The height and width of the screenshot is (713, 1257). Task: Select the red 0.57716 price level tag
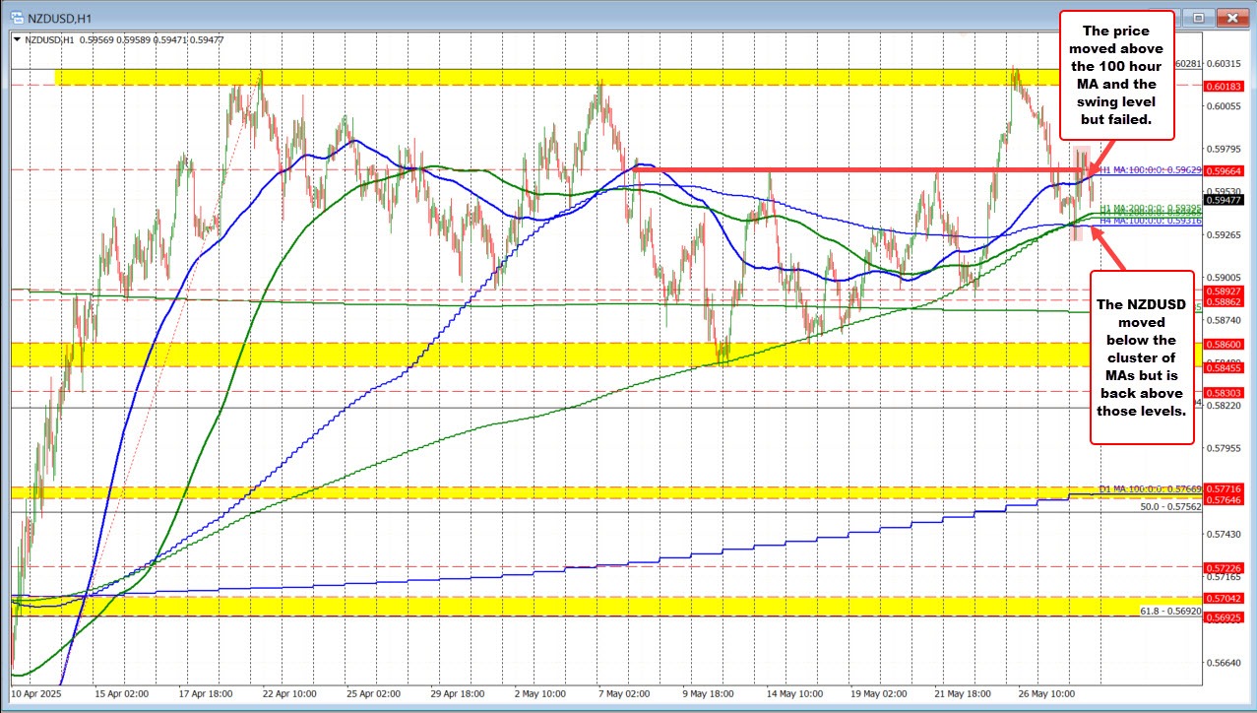[x=1227, y=488]
